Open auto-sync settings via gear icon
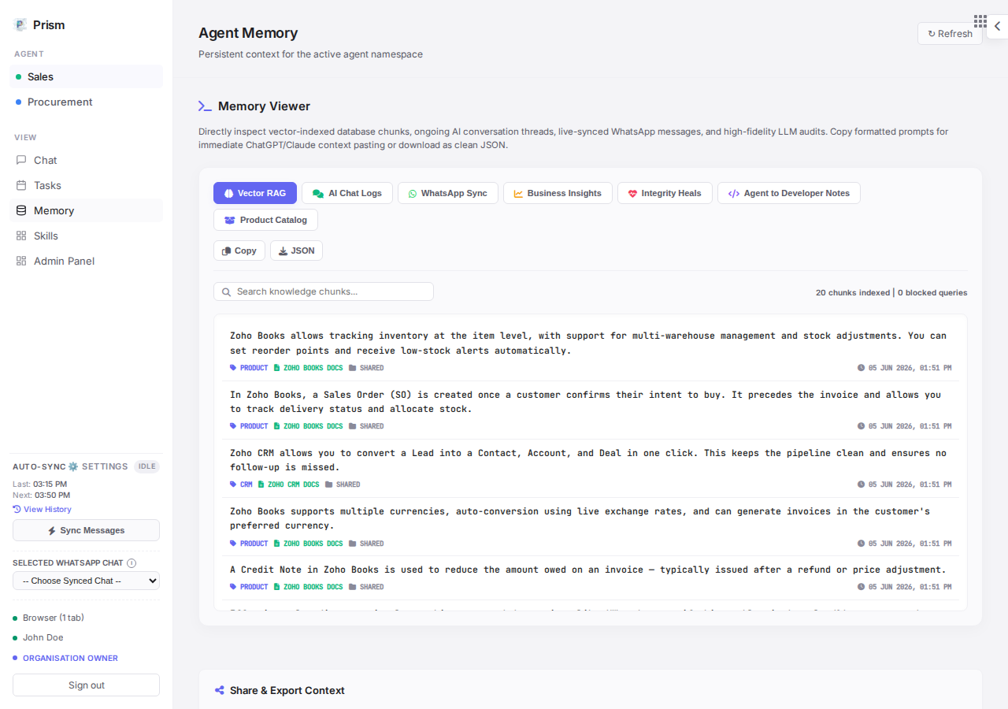 click(73, 466)
